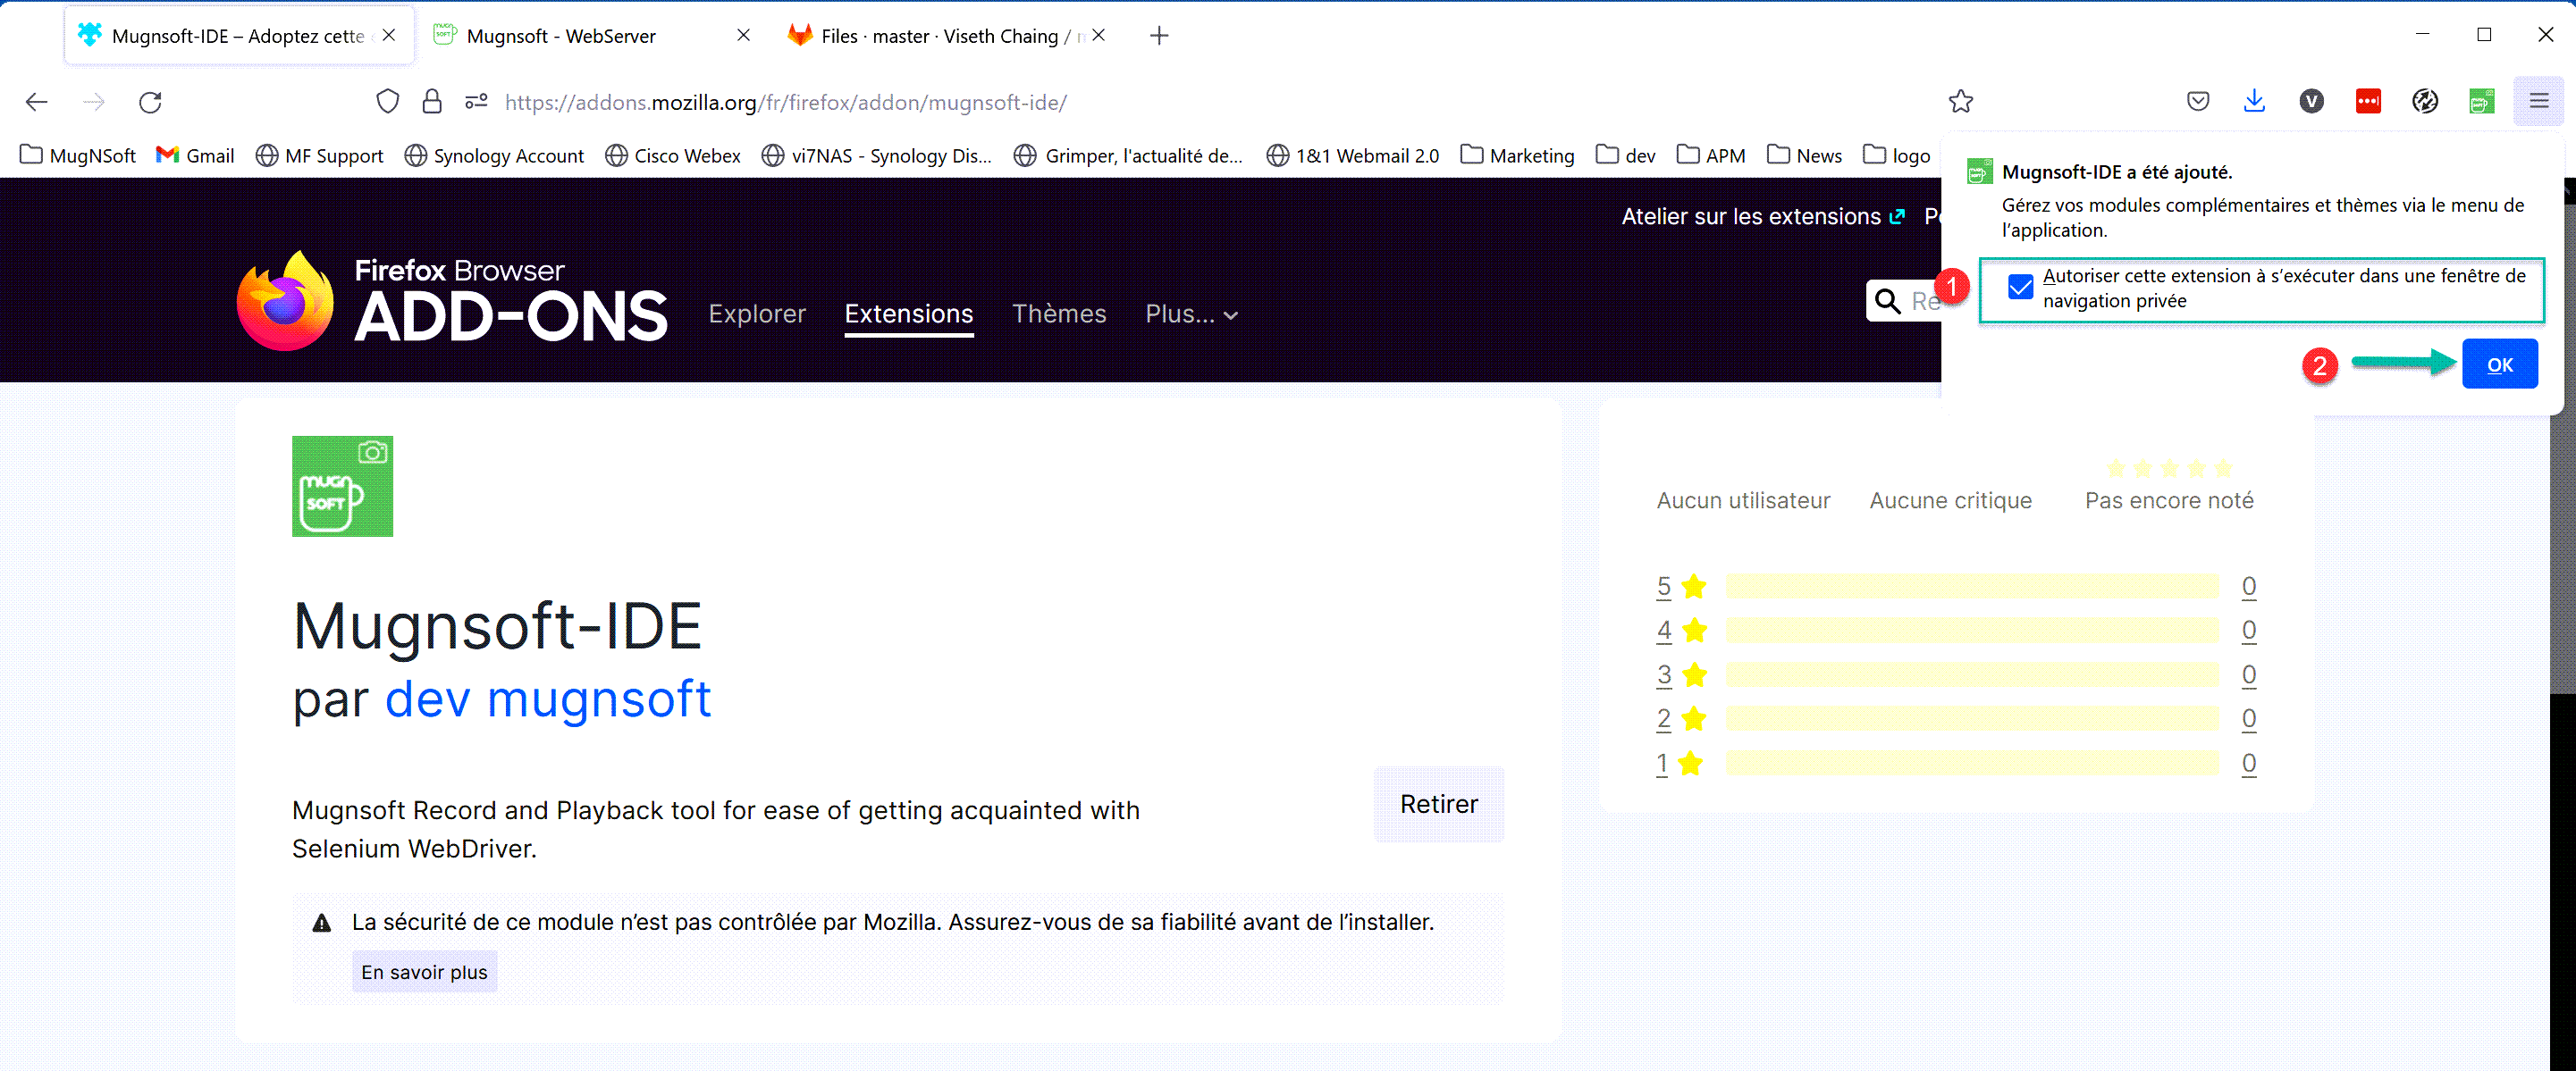This screenshot has width=2576, height=1071.
Task: Expand the News bookmarks folder
Action: tap(1805, 155)
